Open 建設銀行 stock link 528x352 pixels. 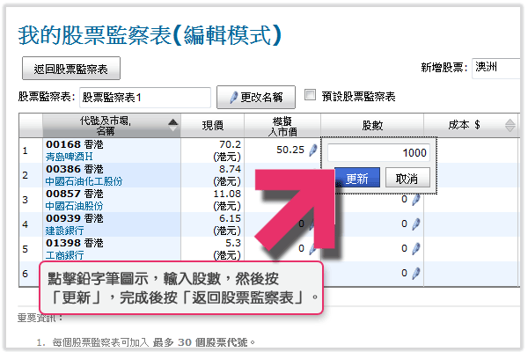tap(64, 231)
